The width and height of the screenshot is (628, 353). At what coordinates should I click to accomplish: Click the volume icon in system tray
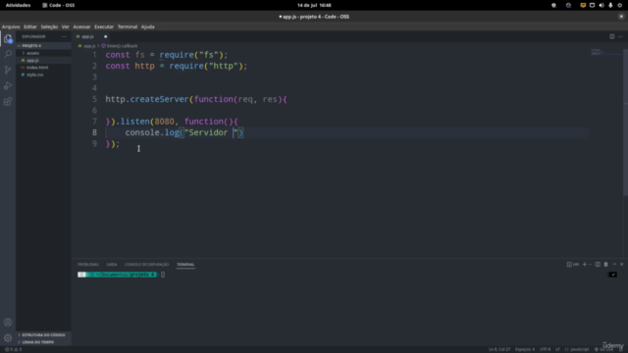(x=602, y=5)
